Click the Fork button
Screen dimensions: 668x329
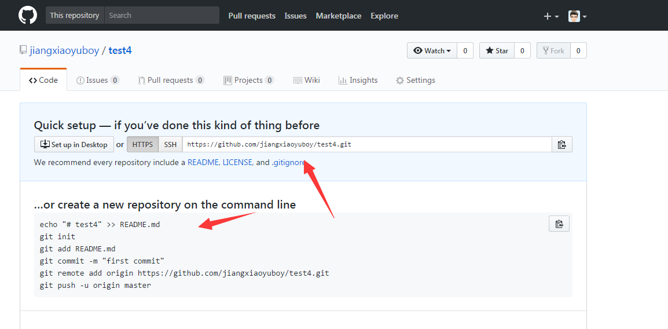[553, 51]
